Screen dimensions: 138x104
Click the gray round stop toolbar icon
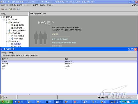(14, 9)
